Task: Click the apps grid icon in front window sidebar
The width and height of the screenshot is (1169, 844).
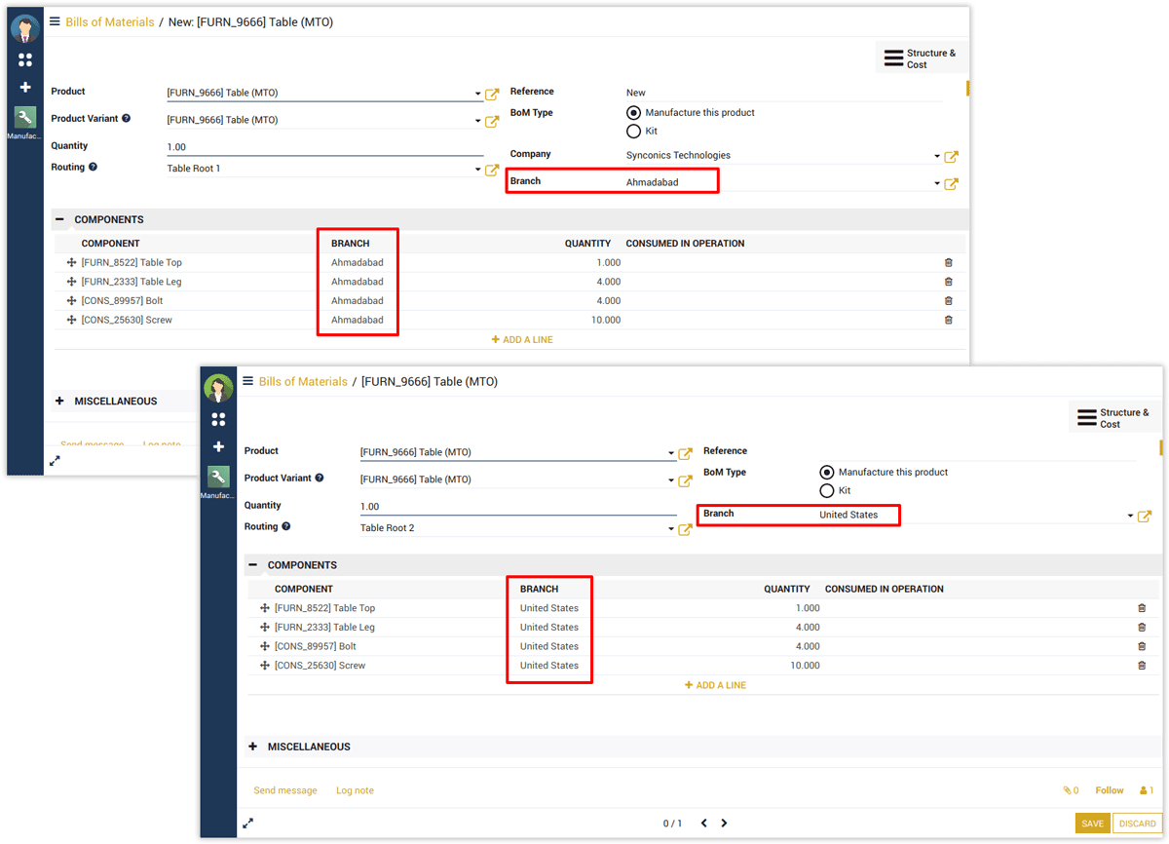Action: pyautogui.click(x=218, y=419)
